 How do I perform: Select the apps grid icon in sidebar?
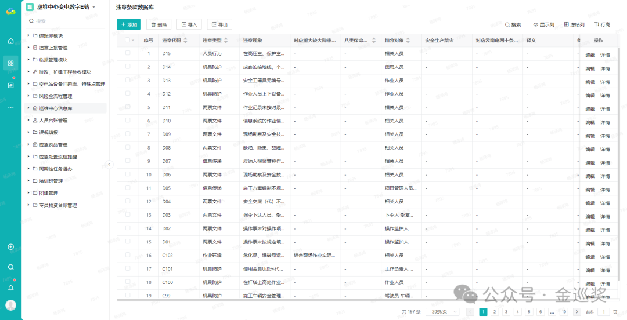click(x=11, y=63)
